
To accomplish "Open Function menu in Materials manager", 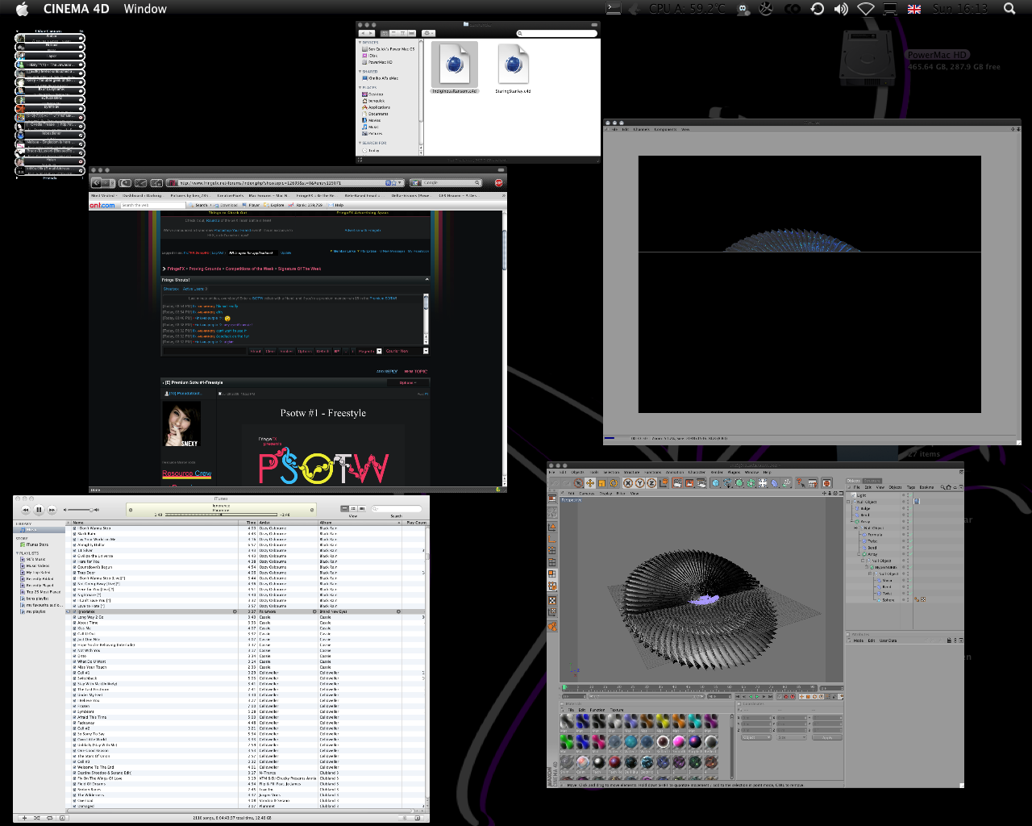I will [x=597, y=710].
